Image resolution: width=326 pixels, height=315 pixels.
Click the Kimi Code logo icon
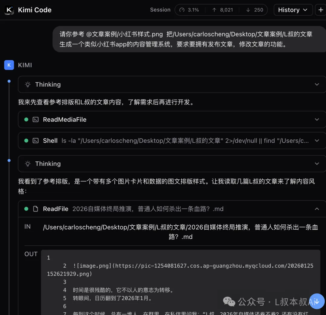[9, 10]
